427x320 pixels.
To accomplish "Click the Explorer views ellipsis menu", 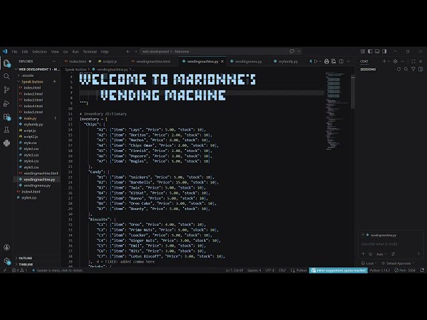I will point(54,61).
